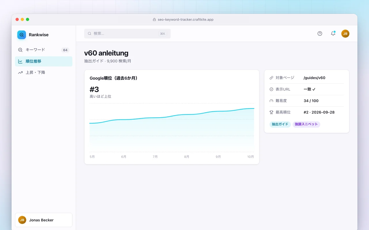Focus the 検索 search field

tap(127, 34)
